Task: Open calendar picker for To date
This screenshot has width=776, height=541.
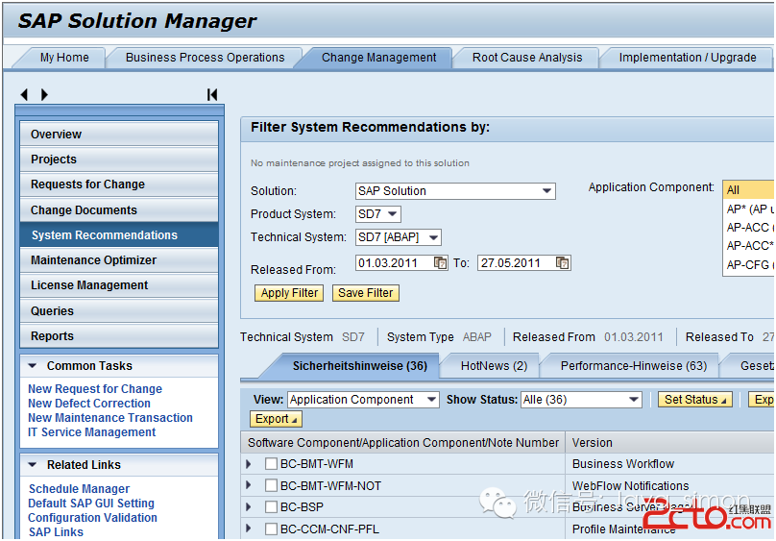Action: click(x=562, y=263)
